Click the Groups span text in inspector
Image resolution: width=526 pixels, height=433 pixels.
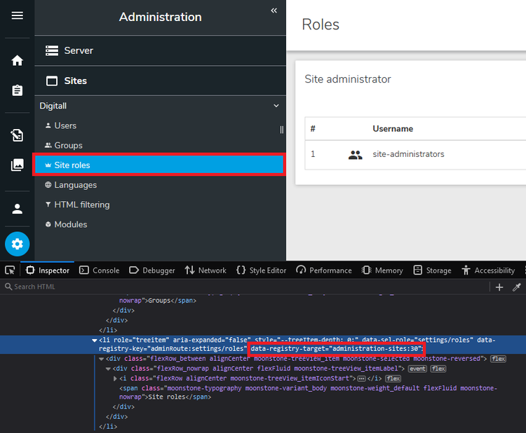click(x=159, y=301)
